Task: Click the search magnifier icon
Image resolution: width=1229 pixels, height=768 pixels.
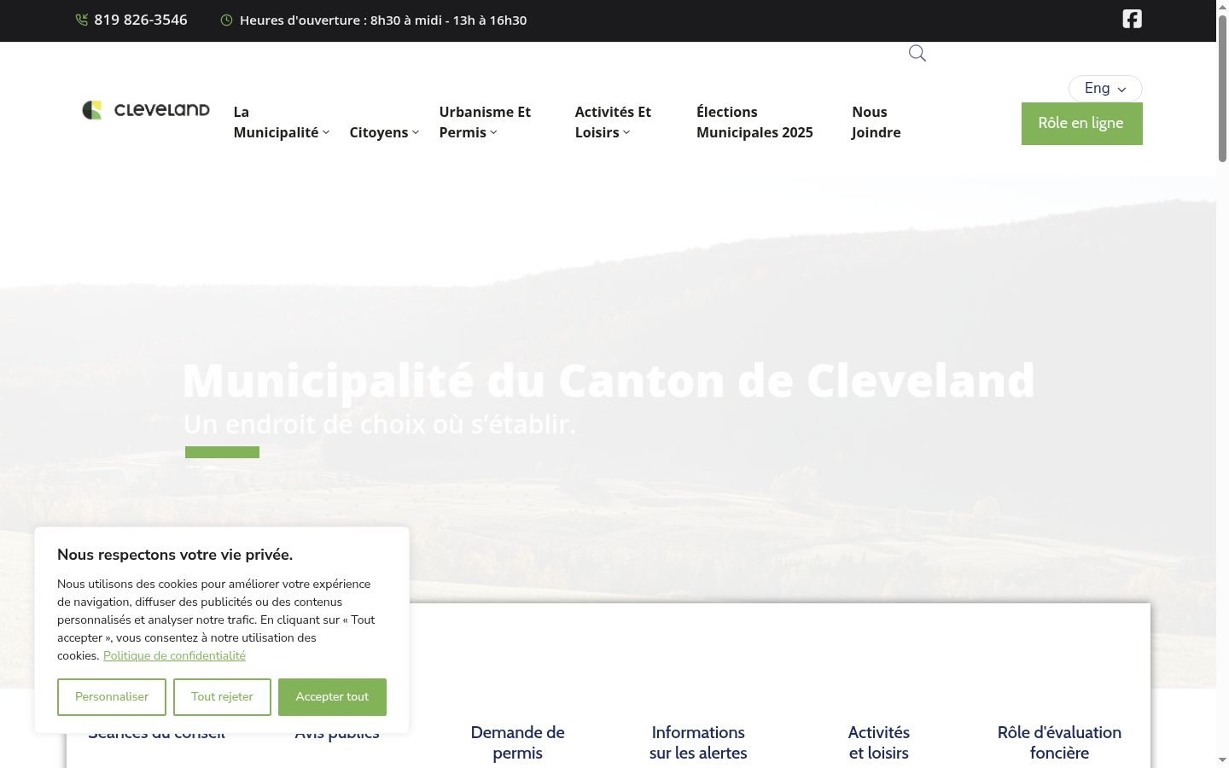Action: point(917,54)
